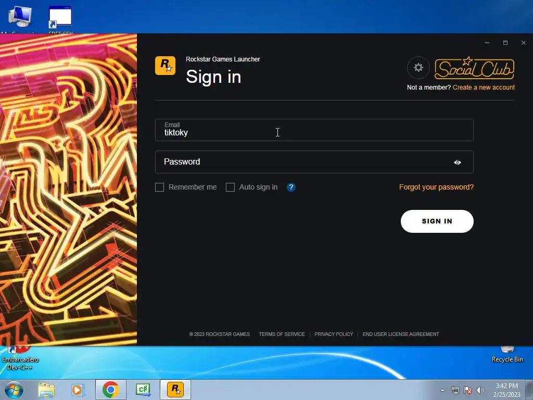
Task: Click the Rockstar Games logo icon
Action: 165,66
